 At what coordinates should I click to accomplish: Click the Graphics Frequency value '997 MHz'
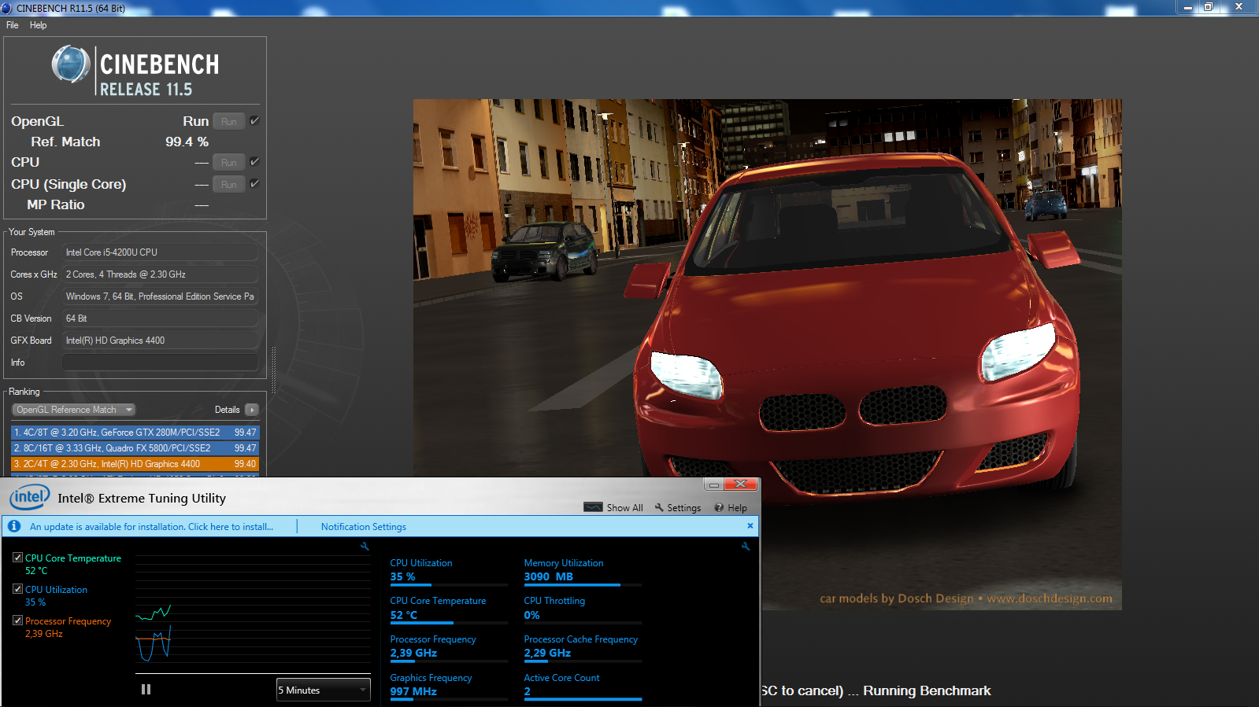[413, 691]
